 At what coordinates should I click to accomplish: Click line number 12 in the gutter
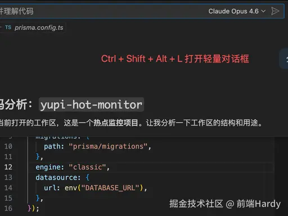click(8, 167)
